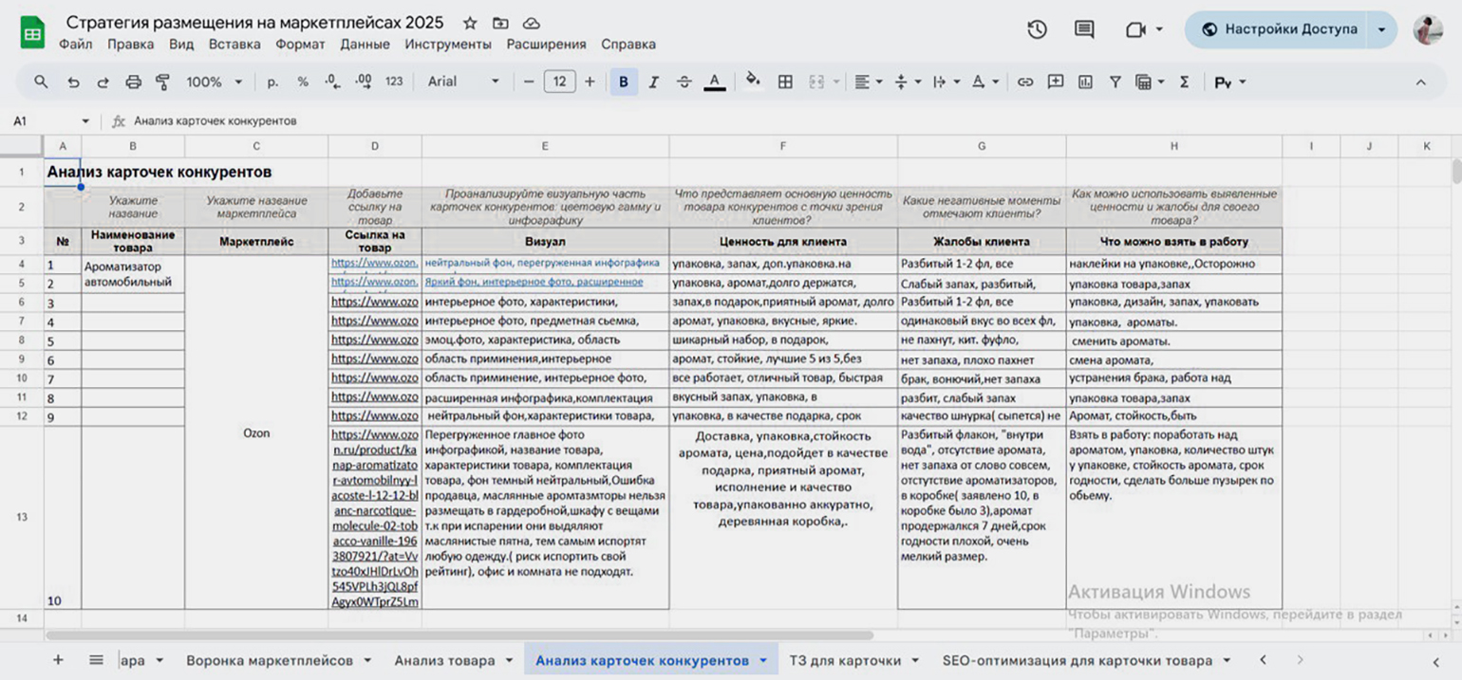Open the cell borders tool
1462x680 pixels.
[785, 83]
